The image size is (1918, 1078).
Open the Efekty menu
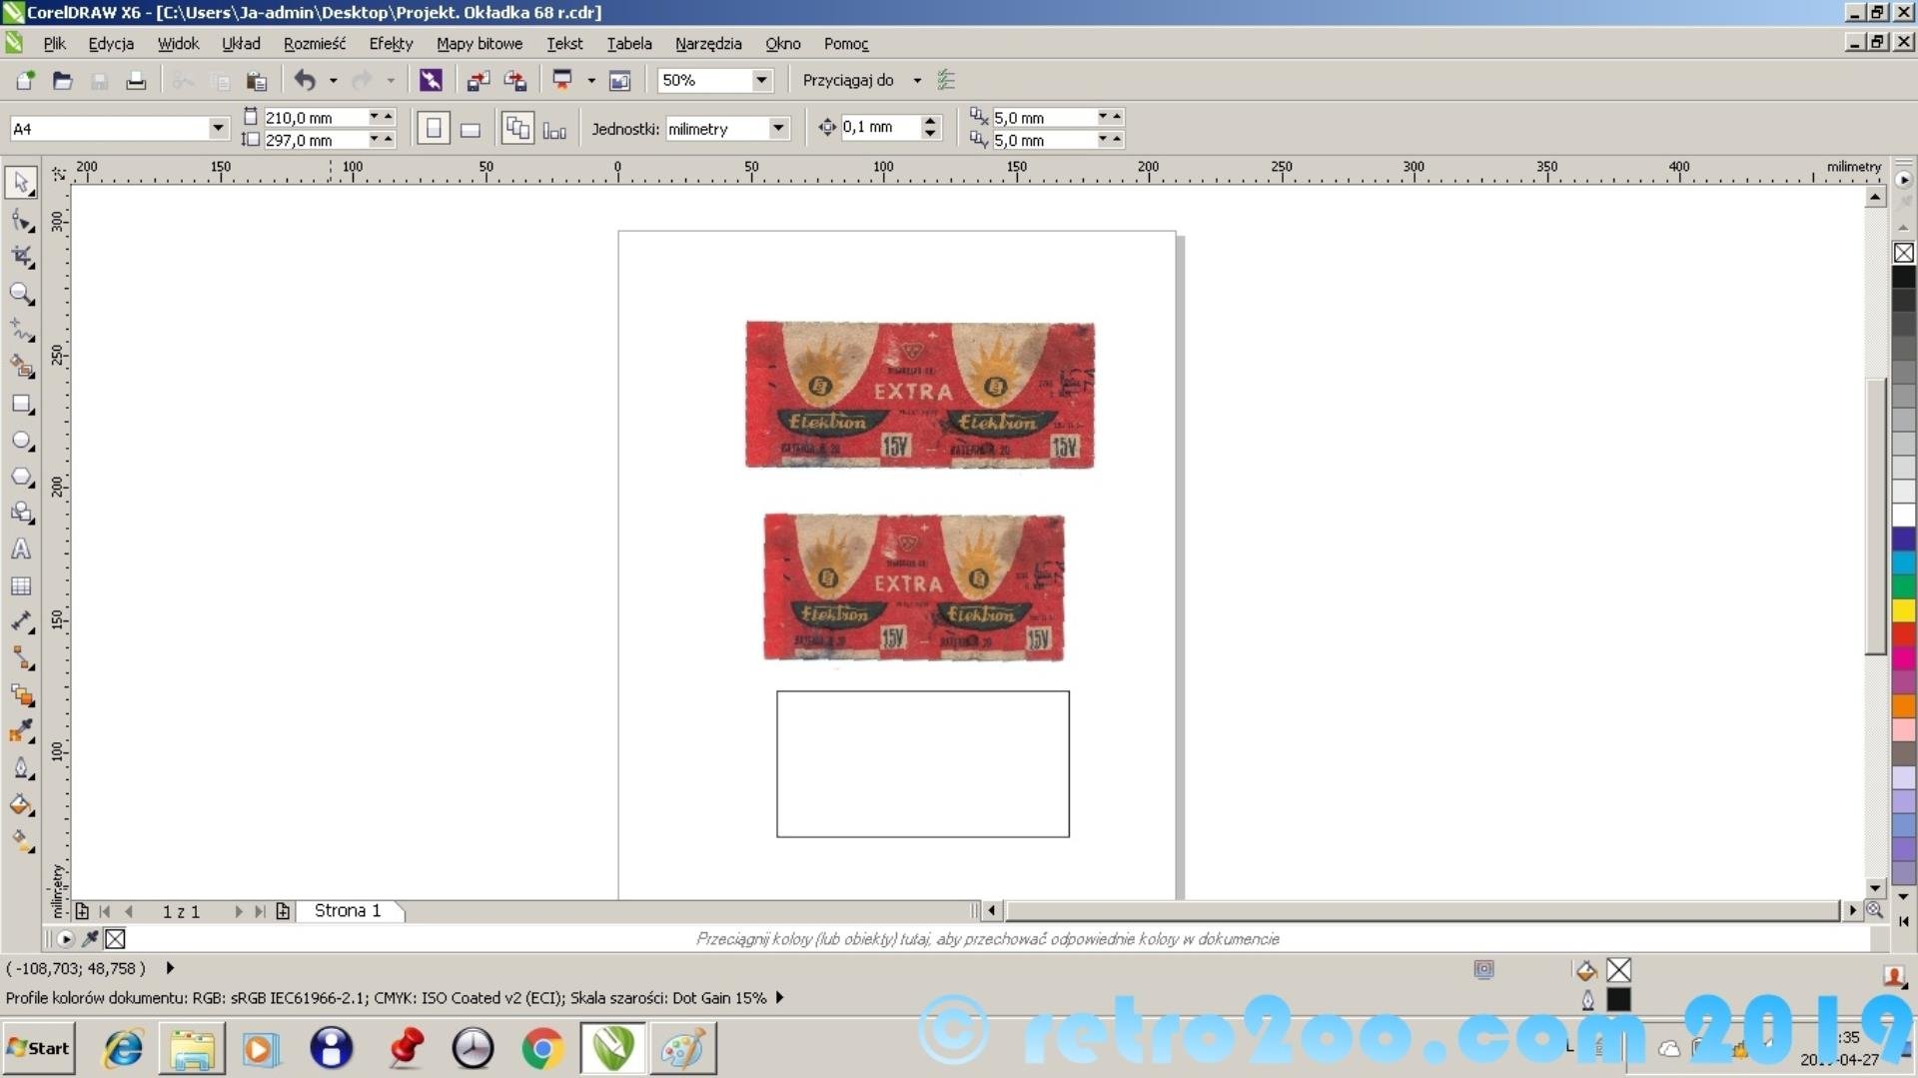click(390, 44)
